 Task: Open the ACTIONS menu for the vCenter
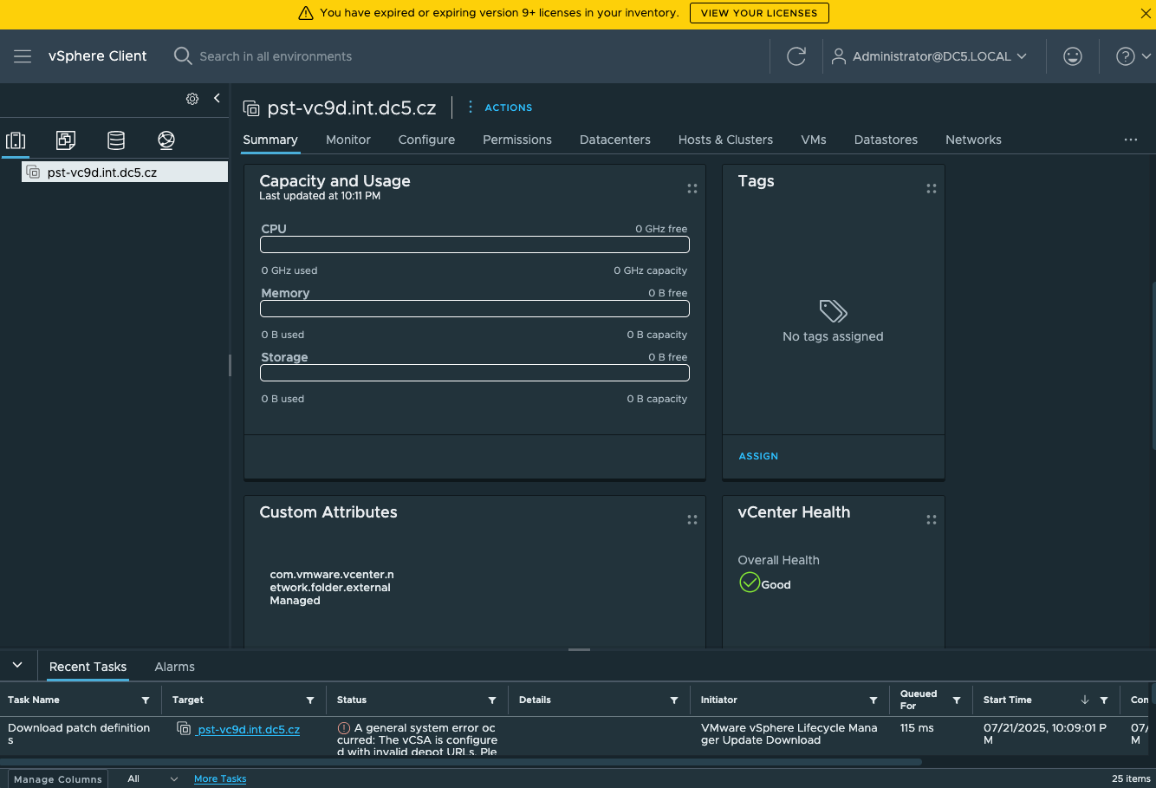click(500, 107)
